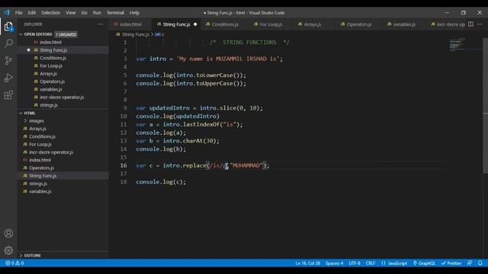Change end of line sequence CRLF
488x274 pixels.
(371, 263)
